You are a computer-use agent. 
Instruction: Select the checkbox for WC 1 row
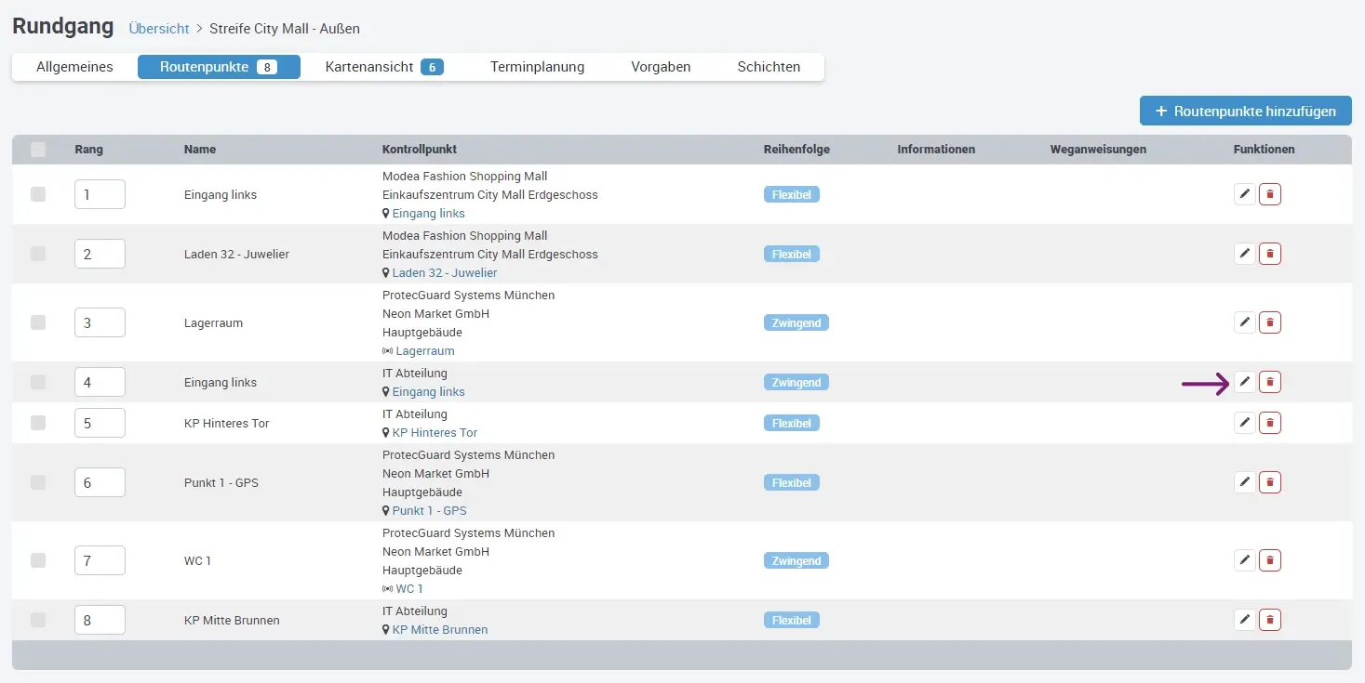(38, 560)
